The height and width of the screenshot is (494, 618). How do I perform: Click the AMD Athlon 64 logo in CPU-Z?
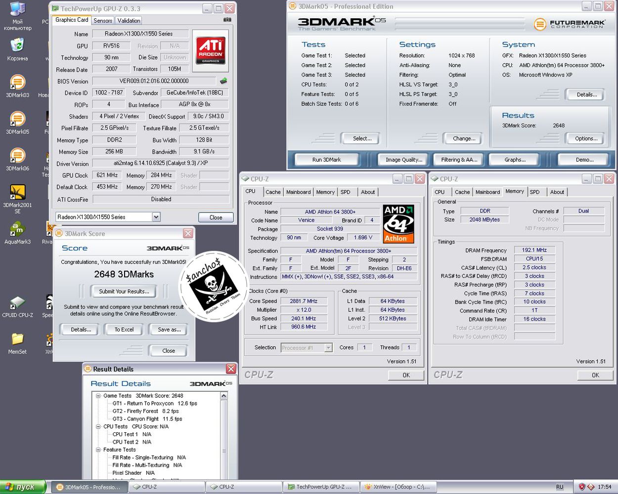click(398, 224)
